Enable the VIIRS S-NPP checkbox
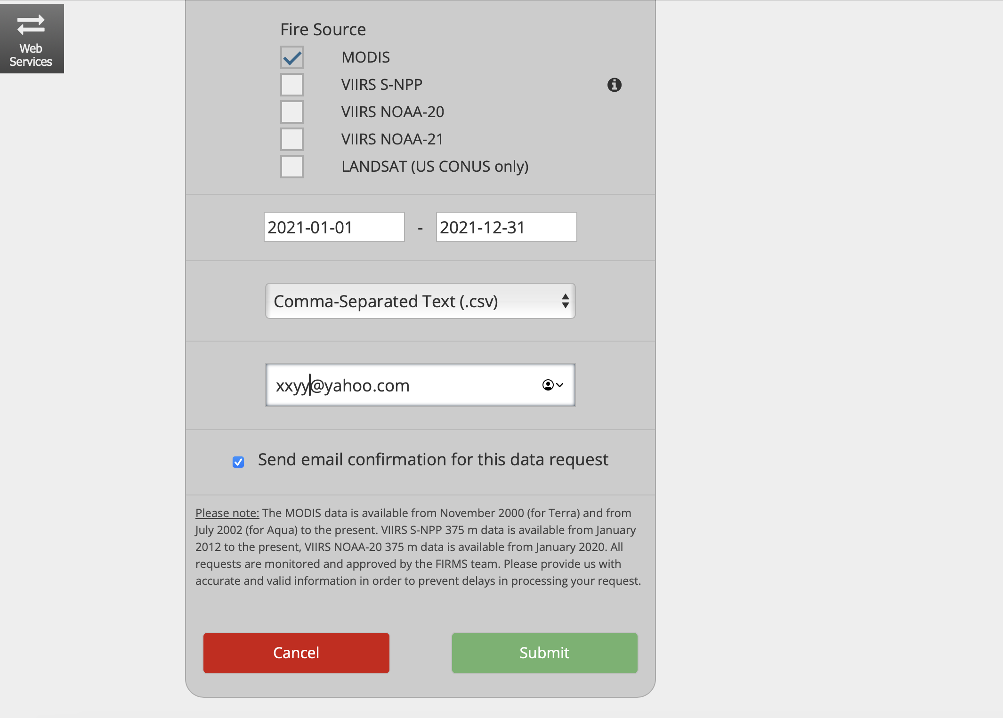This screenshot has width=1003, height=718. pos(292,85)
